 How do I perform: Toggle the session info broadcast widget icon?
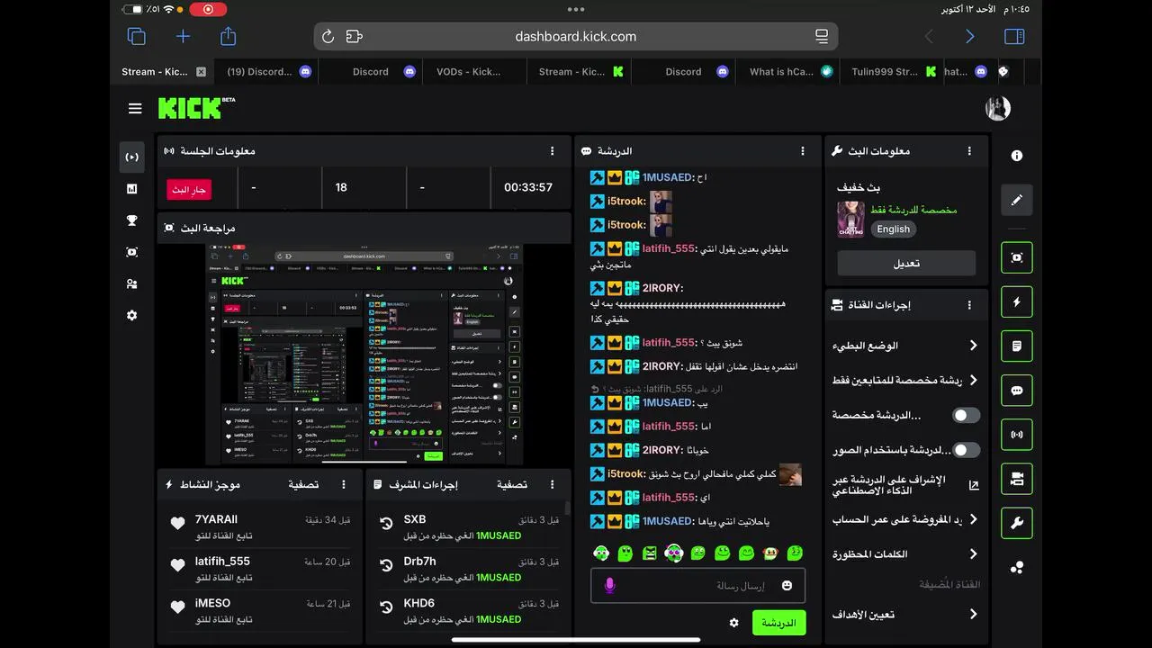[x=1017, y=435]
